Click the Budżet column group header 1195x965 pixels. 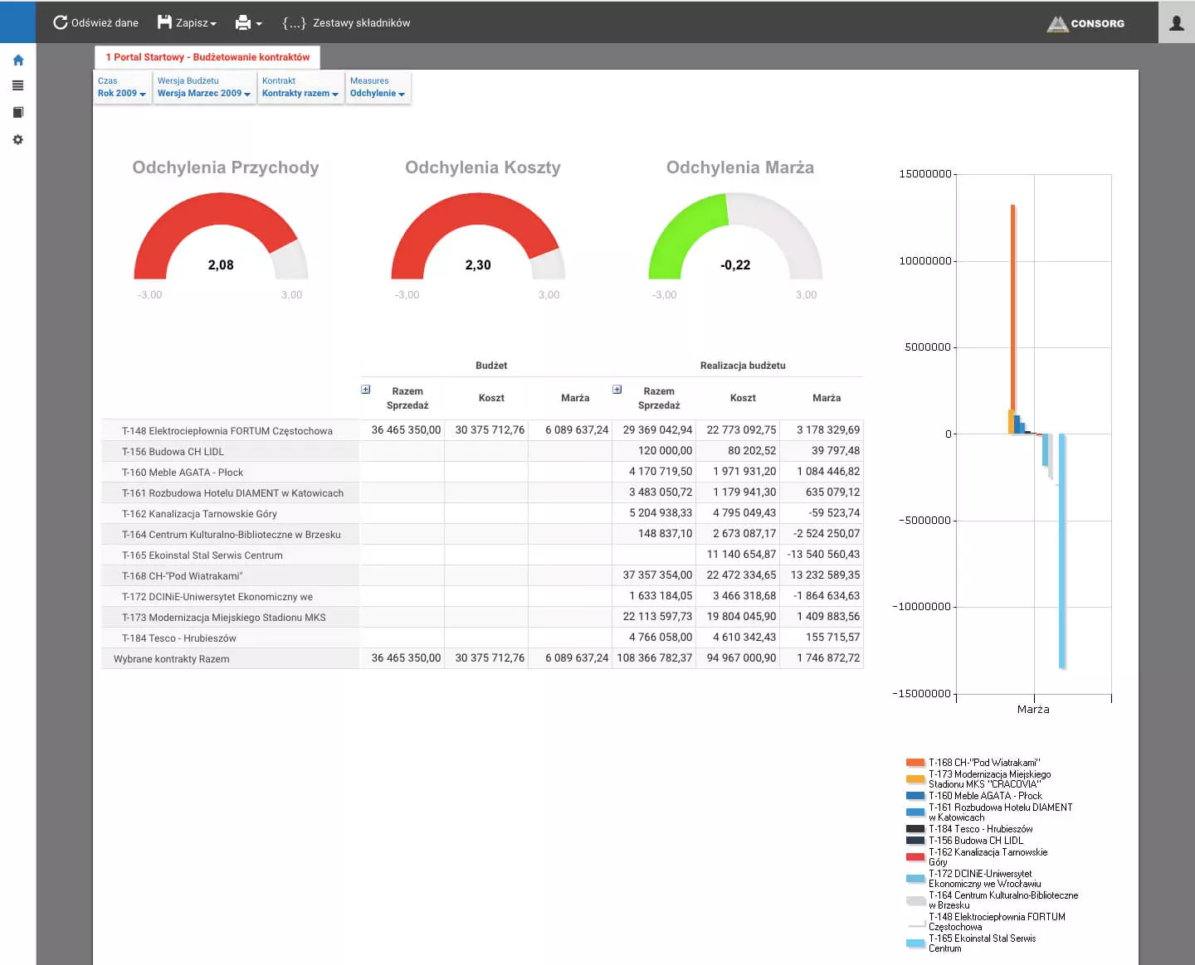(x=491, y=366)
